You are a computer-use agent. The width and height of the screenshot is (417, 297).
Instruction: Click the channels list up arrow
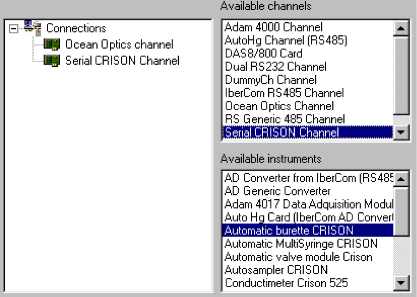point(401,28)
